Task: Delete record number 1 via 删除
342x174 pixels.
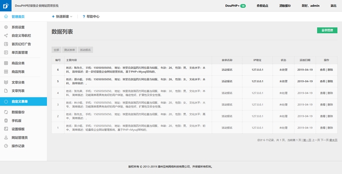Action: point(330,128)
